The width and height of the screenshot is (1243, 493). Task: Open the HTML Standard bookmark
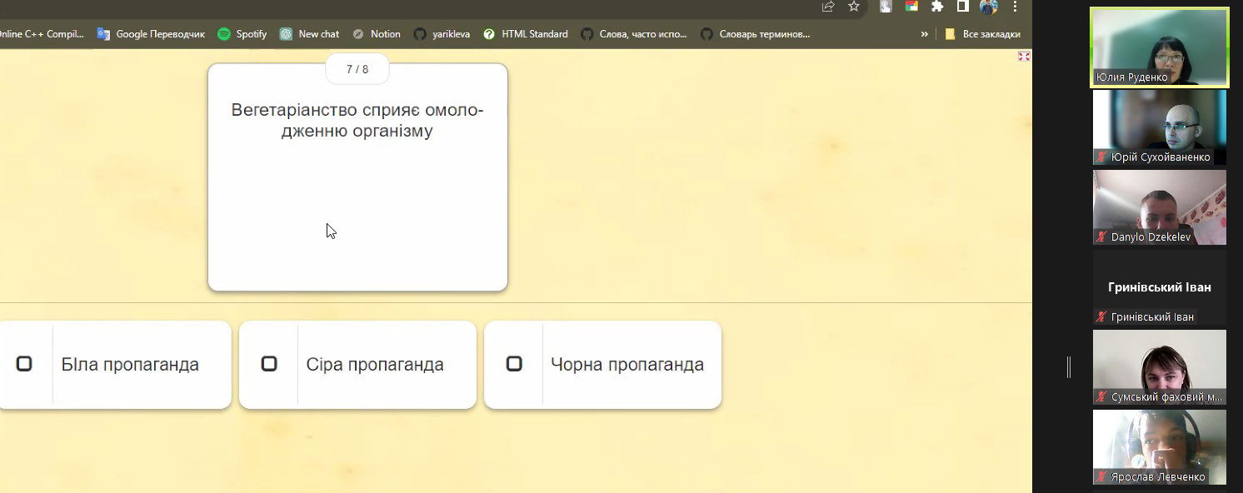pyautogui.click(x=526, y=34)
